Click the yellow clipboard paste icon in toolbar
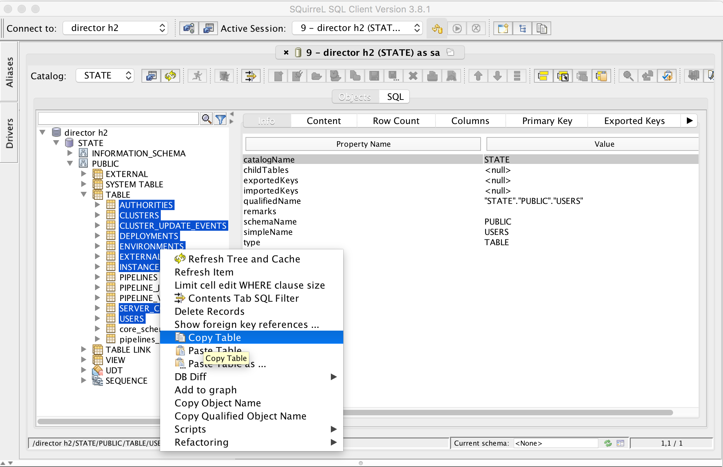Viewport: 723px width, 467px height. pos(601,76)
